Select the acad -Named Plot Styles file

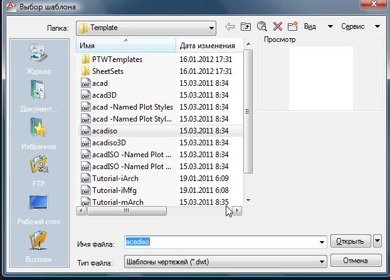[132, 107]
